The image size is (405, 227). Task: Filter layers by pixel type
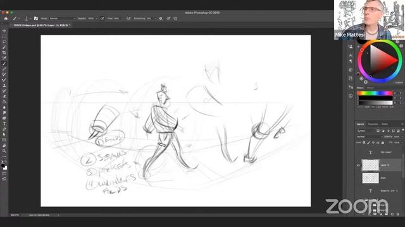(378, 131)
